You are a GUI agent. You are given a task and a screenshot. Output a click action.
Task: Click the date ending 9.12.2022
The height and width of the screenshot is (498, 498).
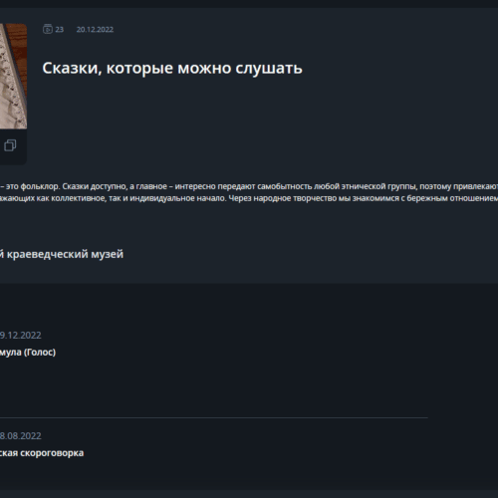coord(21,336)
